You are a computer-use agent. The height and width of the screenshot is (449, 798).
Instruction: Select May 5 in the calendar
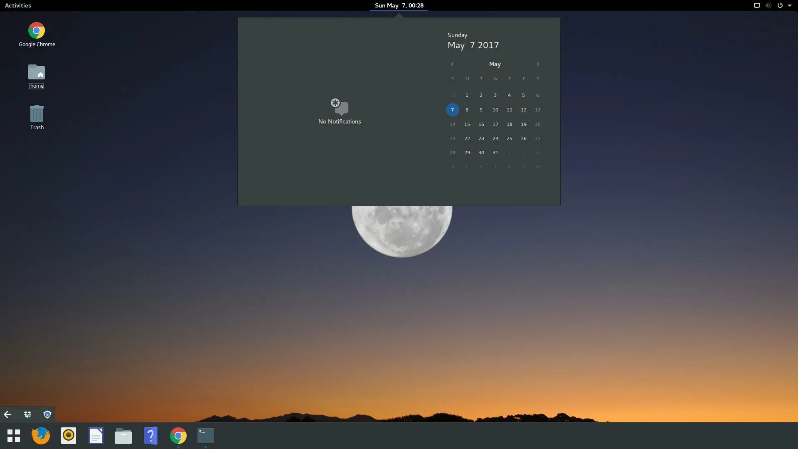coord(523,95)
